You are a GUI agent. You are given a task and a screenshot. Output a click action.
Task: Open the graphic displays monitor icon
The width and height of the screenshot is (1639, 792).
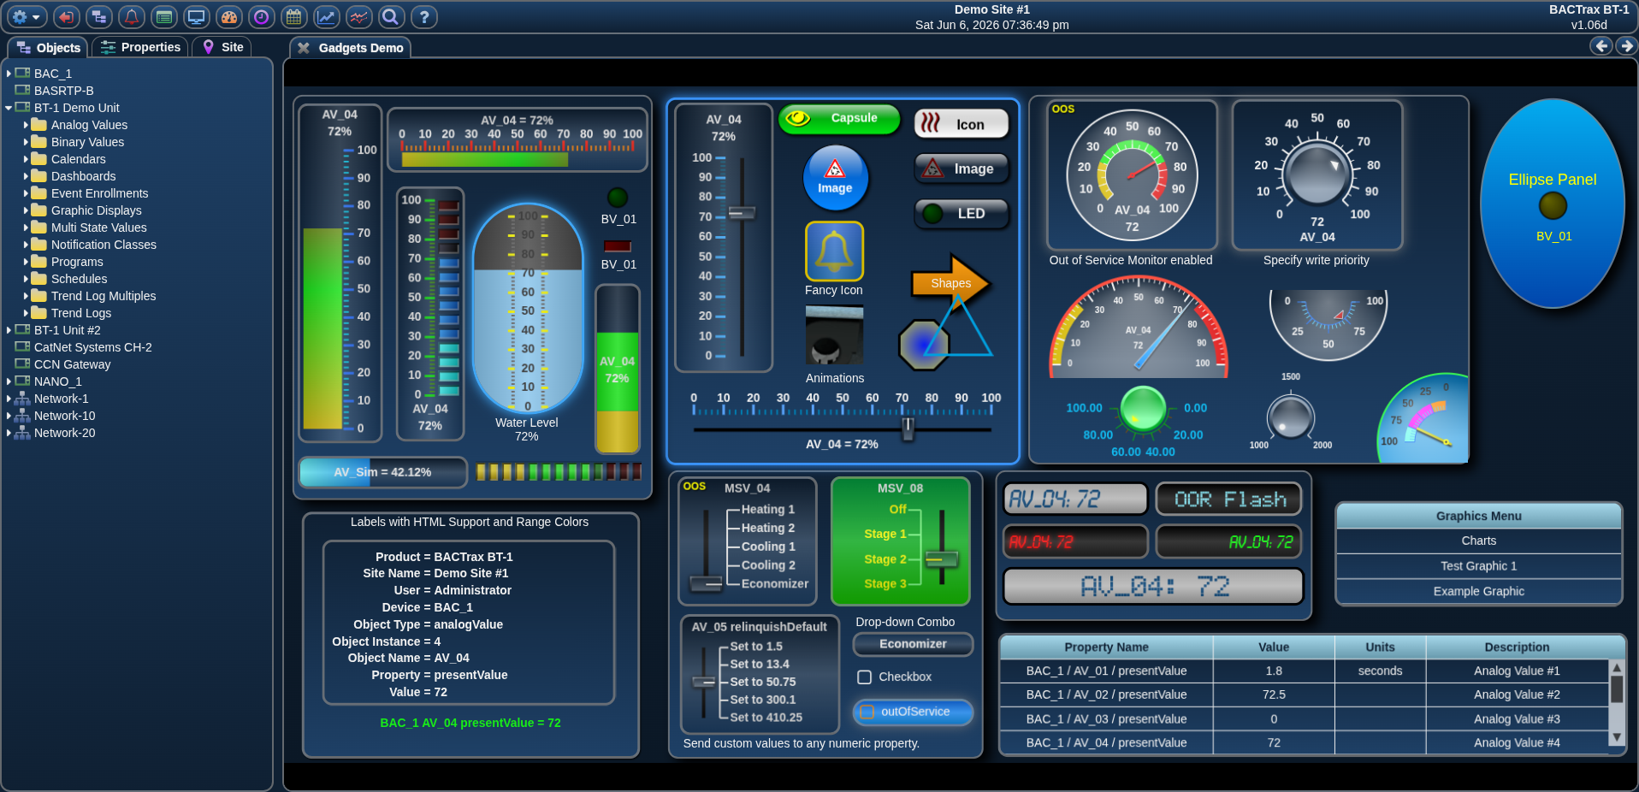coord(196,16)
